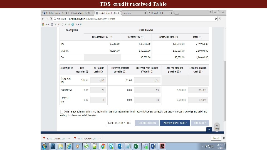Launch Internet Explorer from the taskbar
This screenshot has height=150, width=267.
coord(69,146)
